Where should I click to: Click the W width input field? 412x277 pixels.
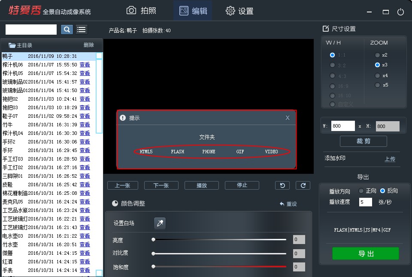click(x=343, y=126)
